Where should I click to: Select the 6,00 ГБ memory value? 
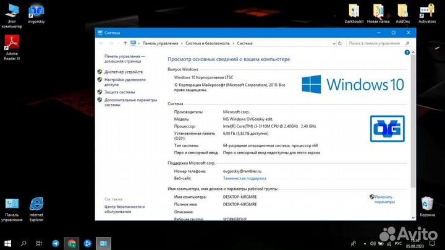click(245, 133)
